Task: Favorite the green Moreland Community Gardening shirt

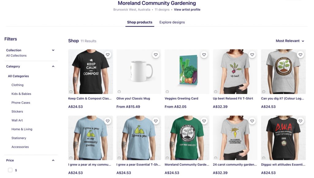Action: [204, 121]
